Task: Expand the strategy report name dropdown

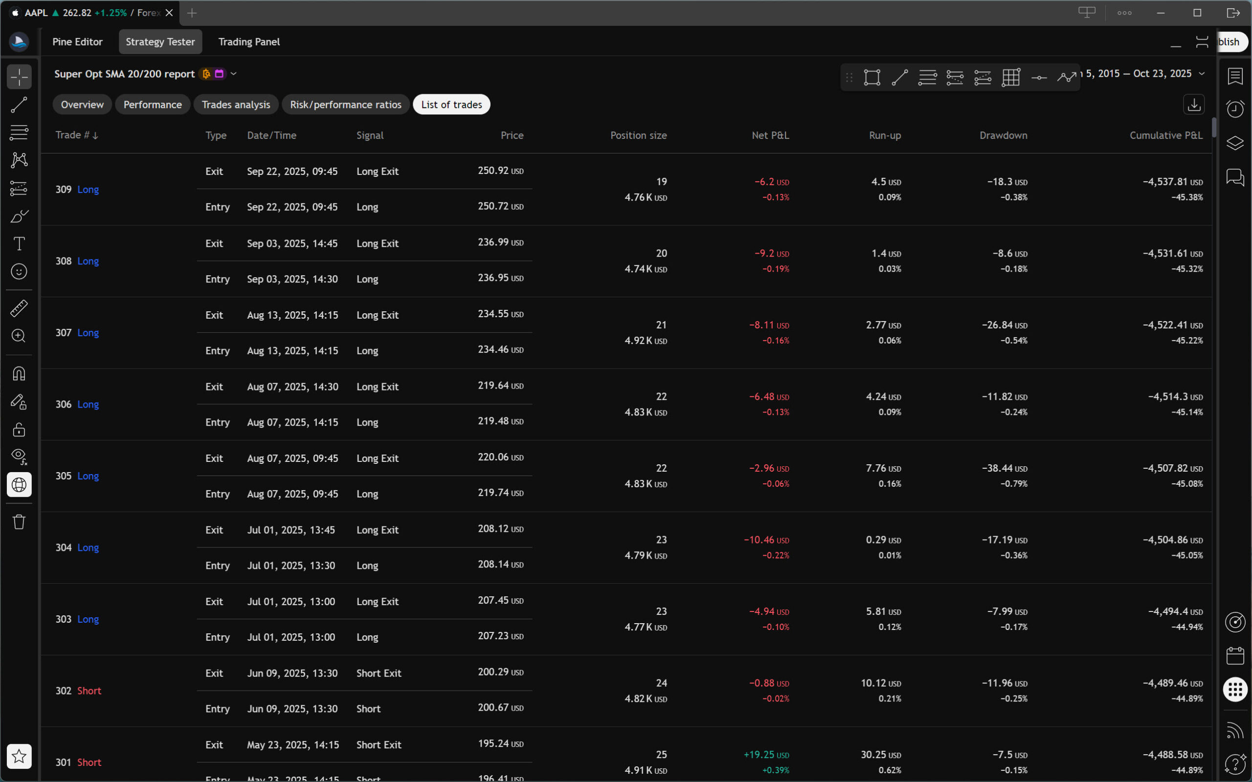Action: coord(234,74)
